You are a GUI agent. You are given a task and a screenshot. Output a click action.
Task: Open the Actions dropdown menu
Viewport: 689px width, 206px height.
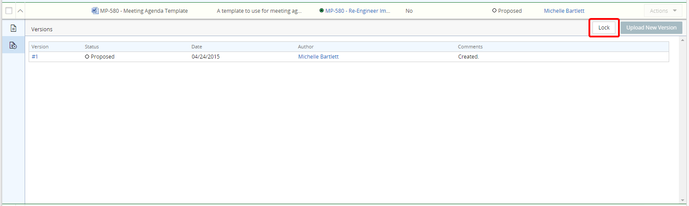pos(662,11)
